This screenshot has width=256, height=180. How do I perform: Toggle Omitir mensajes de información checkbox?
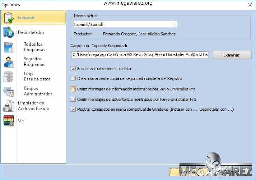[x=73, y=89]
